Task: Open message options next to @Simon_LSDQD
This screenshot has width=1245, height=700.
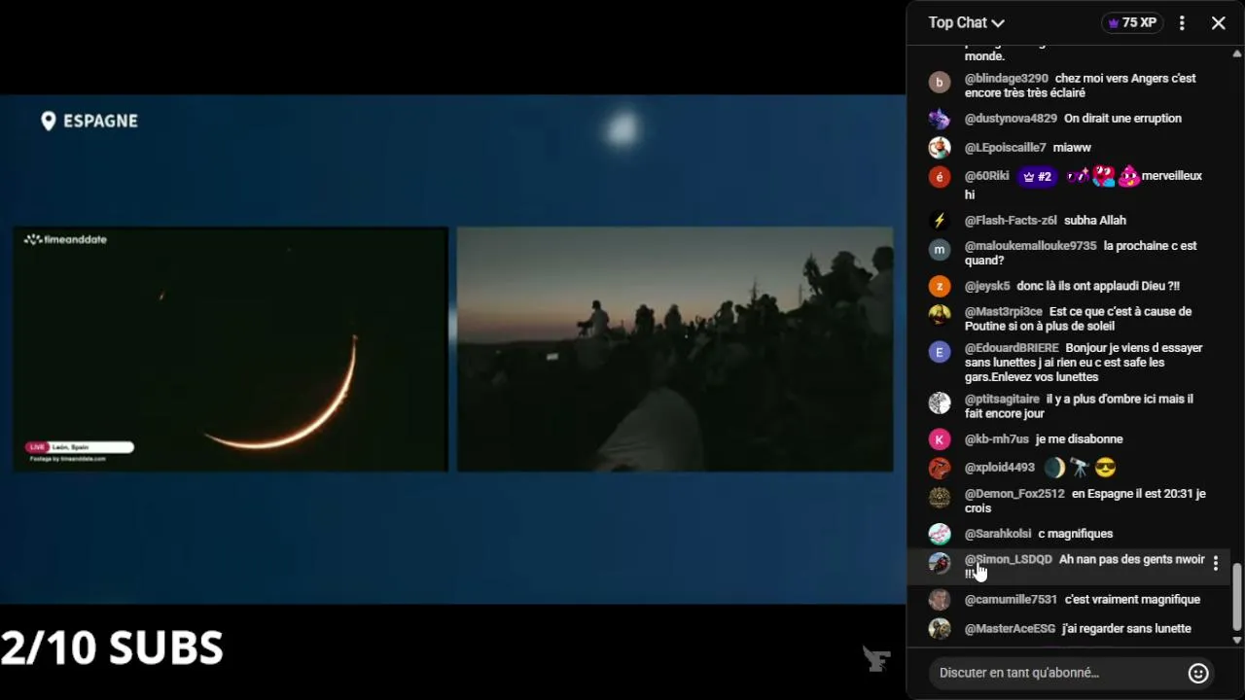Action: click(1215, 564)
